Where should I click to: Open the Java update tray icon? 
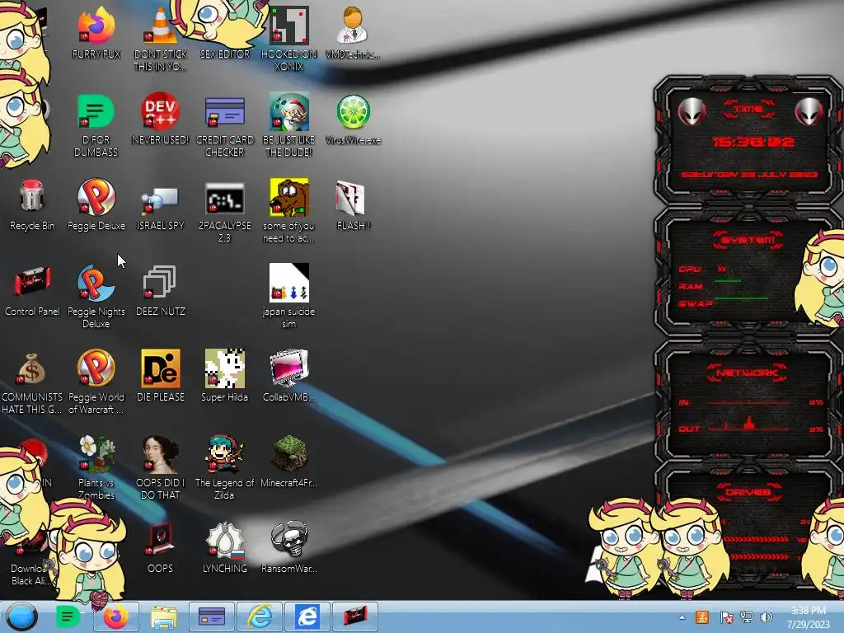click(703, 617)
